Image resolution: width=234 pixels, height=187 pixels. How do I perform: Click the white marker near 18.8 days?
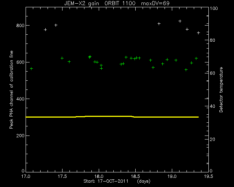(159, 24)
